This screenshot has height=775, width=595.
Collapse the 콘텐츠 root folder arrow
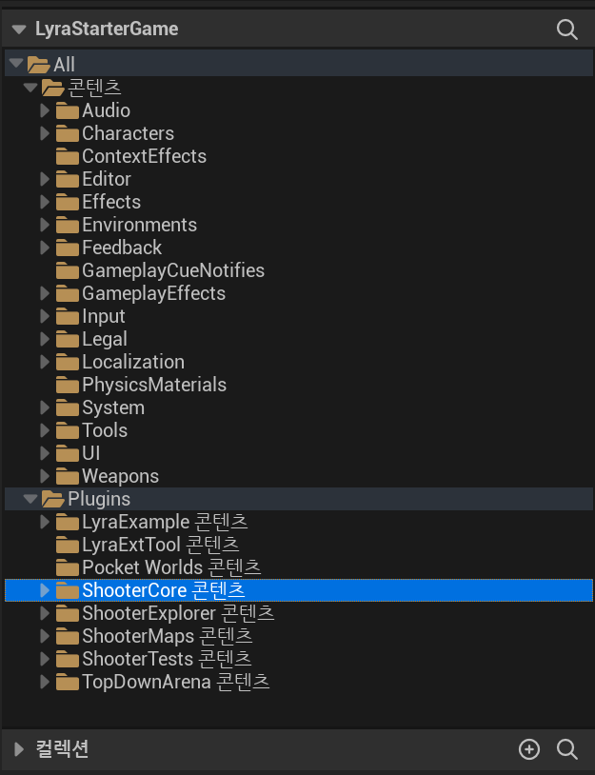[30, 88]
